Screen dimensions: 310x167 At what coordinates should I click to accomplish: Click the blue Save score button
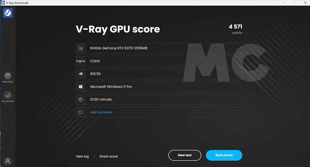pyautogui.click(x=224, y=155)
